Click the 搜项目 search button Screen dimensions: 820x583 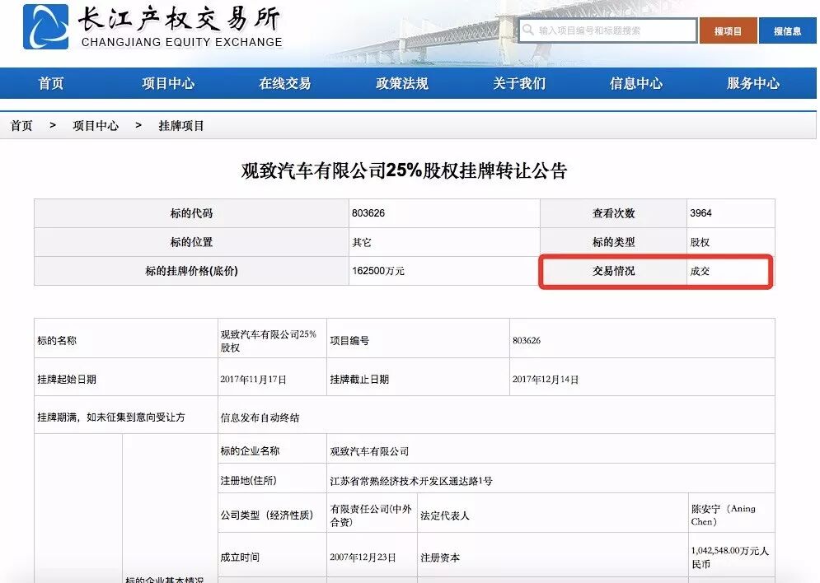(728, 30)
